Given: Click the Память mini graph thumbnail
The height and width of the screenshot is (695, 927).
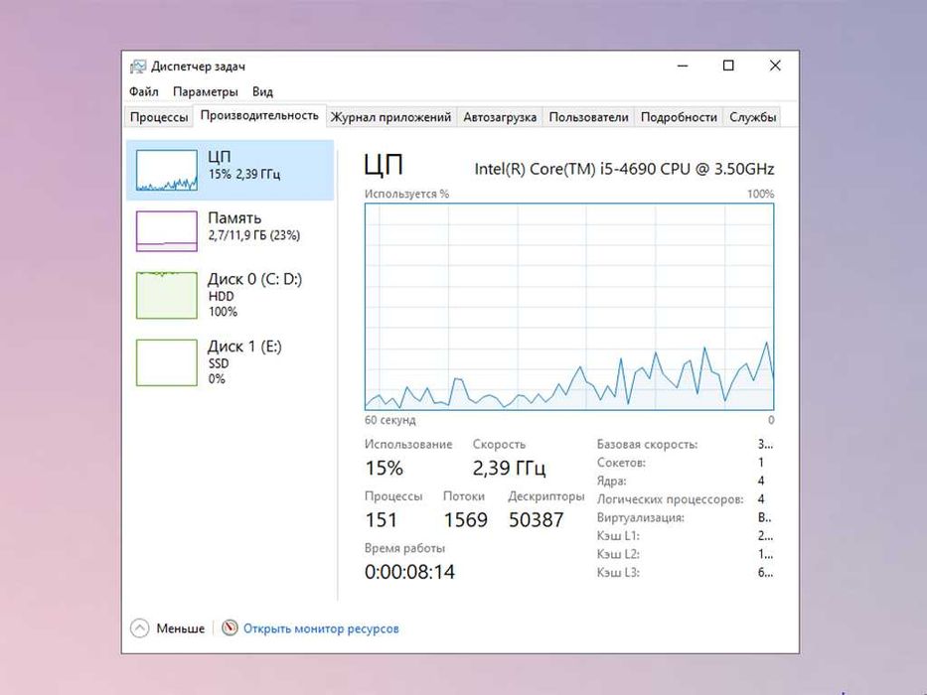Looking at the screenshot, I should 167,231.
